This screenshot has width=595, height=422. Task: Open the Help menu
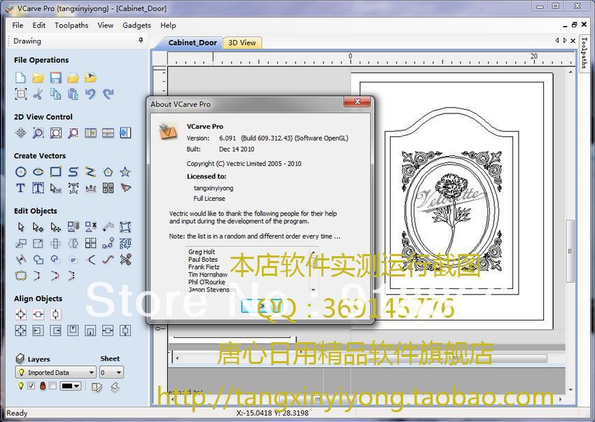(x=168, y=25)
